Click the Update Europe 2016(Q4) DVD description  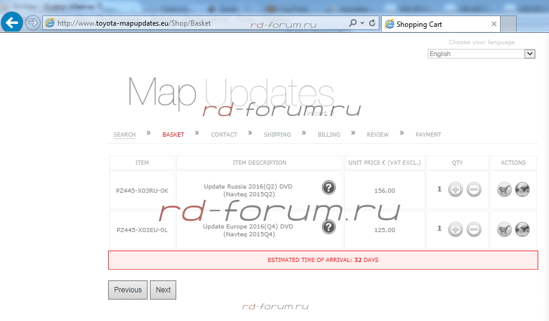tap(249, 230)
